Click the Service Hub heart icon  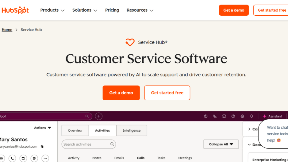(x=130, y=42)
